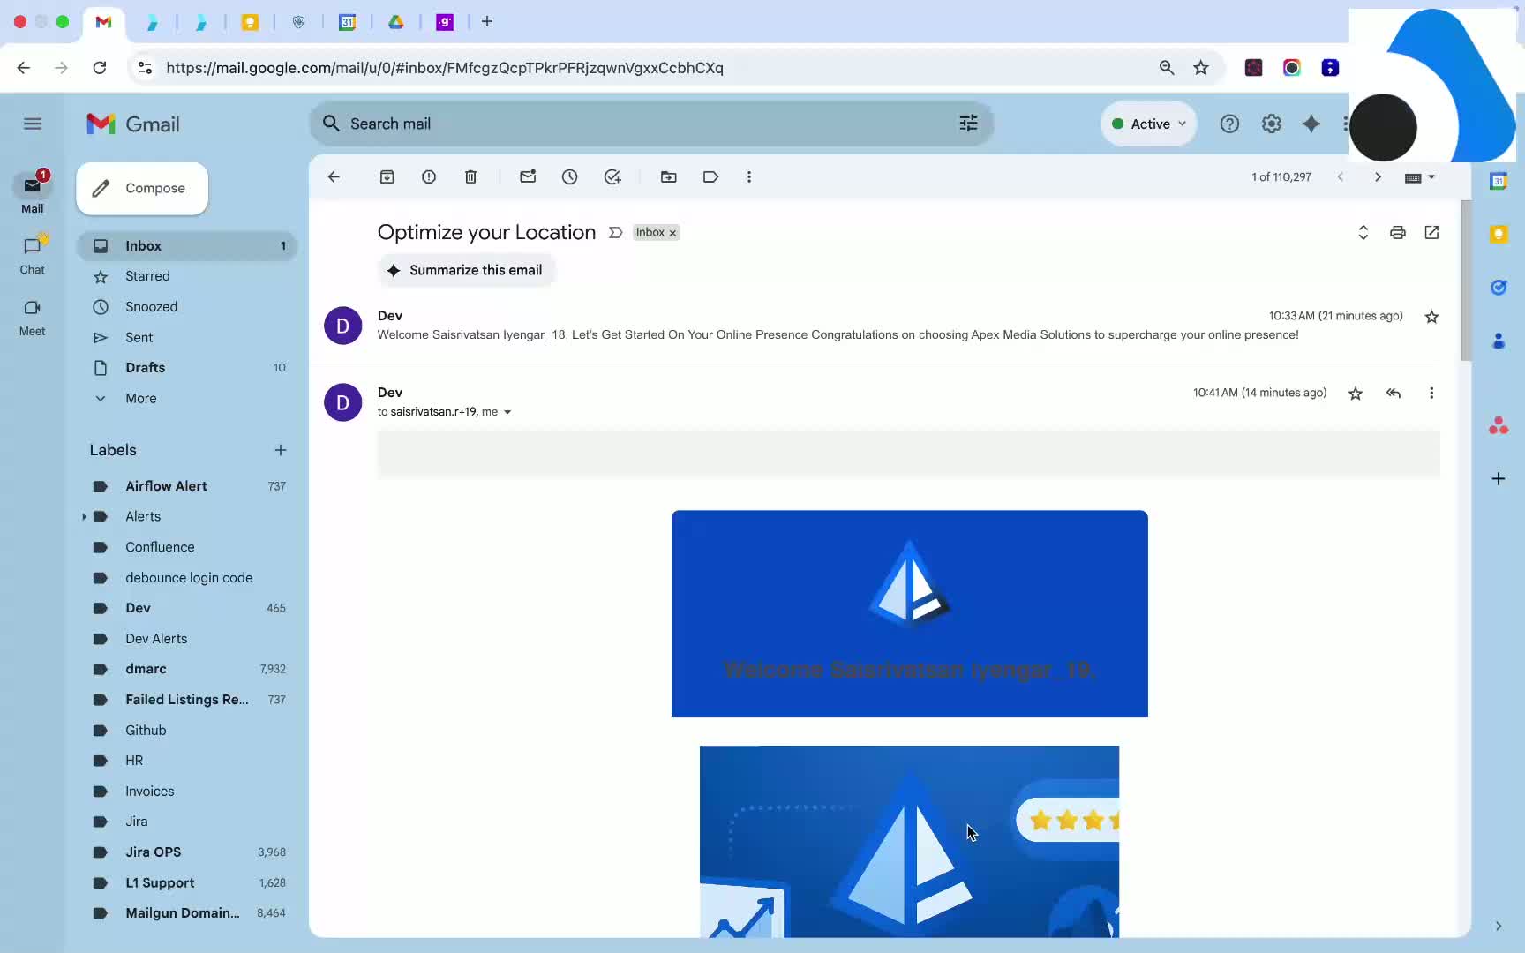The image size is (1525, 953).
Task: Expand the Alerts label tree
Action: pyautogui.click(x=84, y=516)
